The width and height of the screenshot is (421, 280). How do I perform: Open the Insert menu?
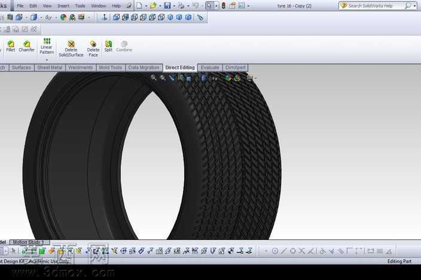(x=63, y=5)
